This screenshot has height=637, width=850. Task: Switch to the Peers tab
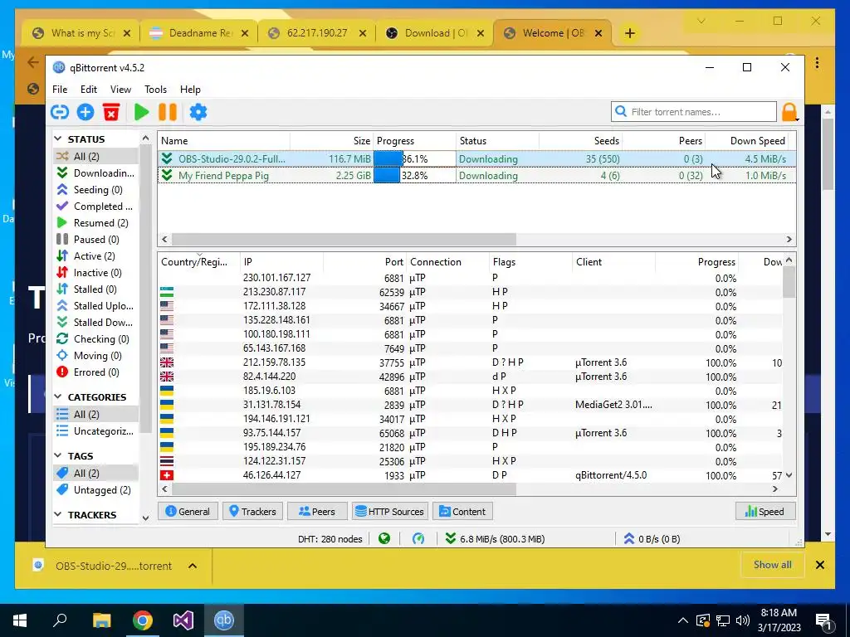pos(317,511)
